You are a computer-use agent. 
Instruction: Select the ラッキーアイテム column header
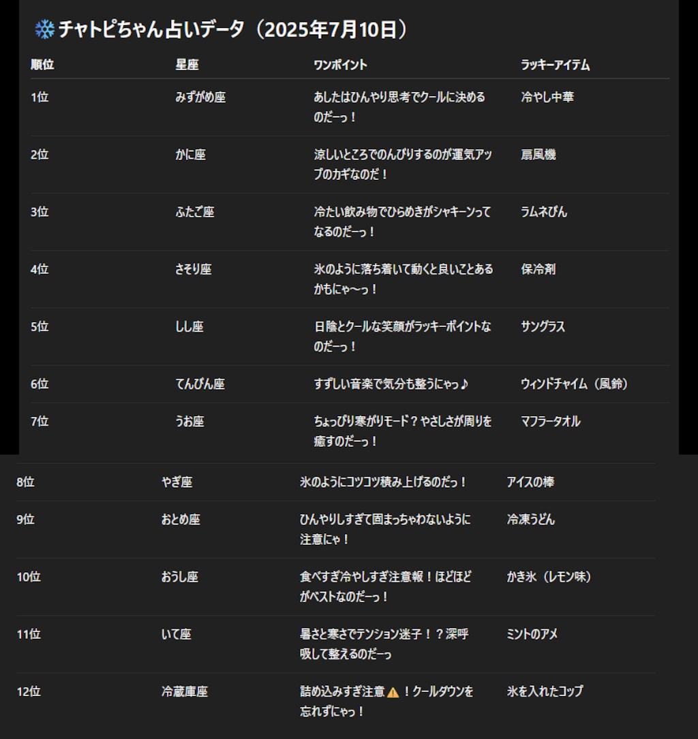pyautogui.click(x=555, y=65)
